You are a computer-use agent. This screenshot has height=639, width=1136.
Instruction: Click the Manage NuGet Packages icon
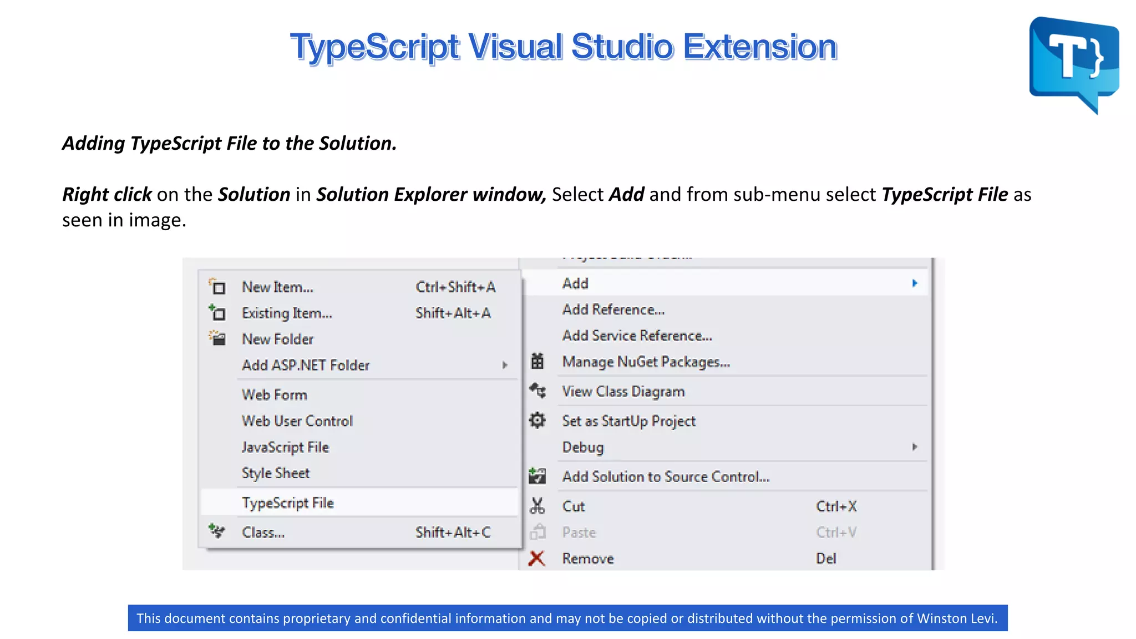point(537,361)
